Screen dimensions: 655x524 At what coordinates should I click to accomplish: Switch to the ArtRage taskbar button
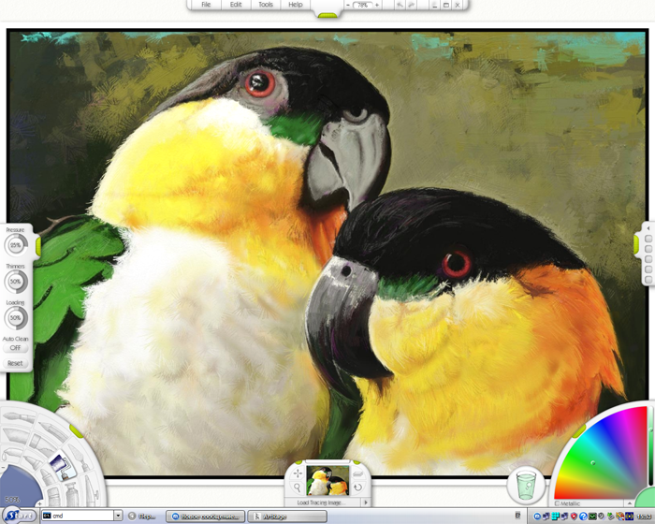tap(287, 517)
